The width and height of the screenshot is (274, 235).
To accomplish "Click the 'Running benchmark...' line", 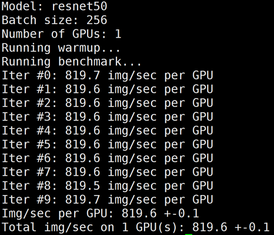I will 72,62.
